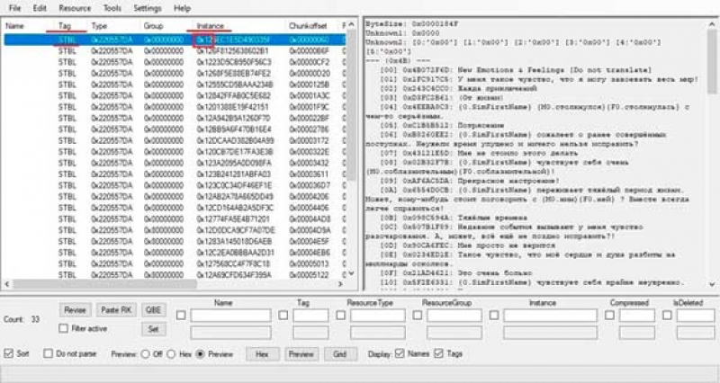Screen dimensions: 720x383
Task: Click the Hex button beside the Preview button
Action: tap(262, 354)
